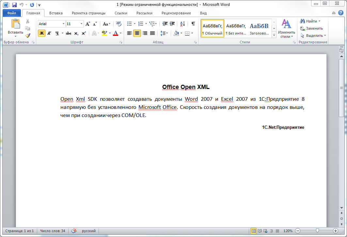Expand the Изменить стили dropdown
The height and width of the screenshot is (237, 347).
click(286, 29)
